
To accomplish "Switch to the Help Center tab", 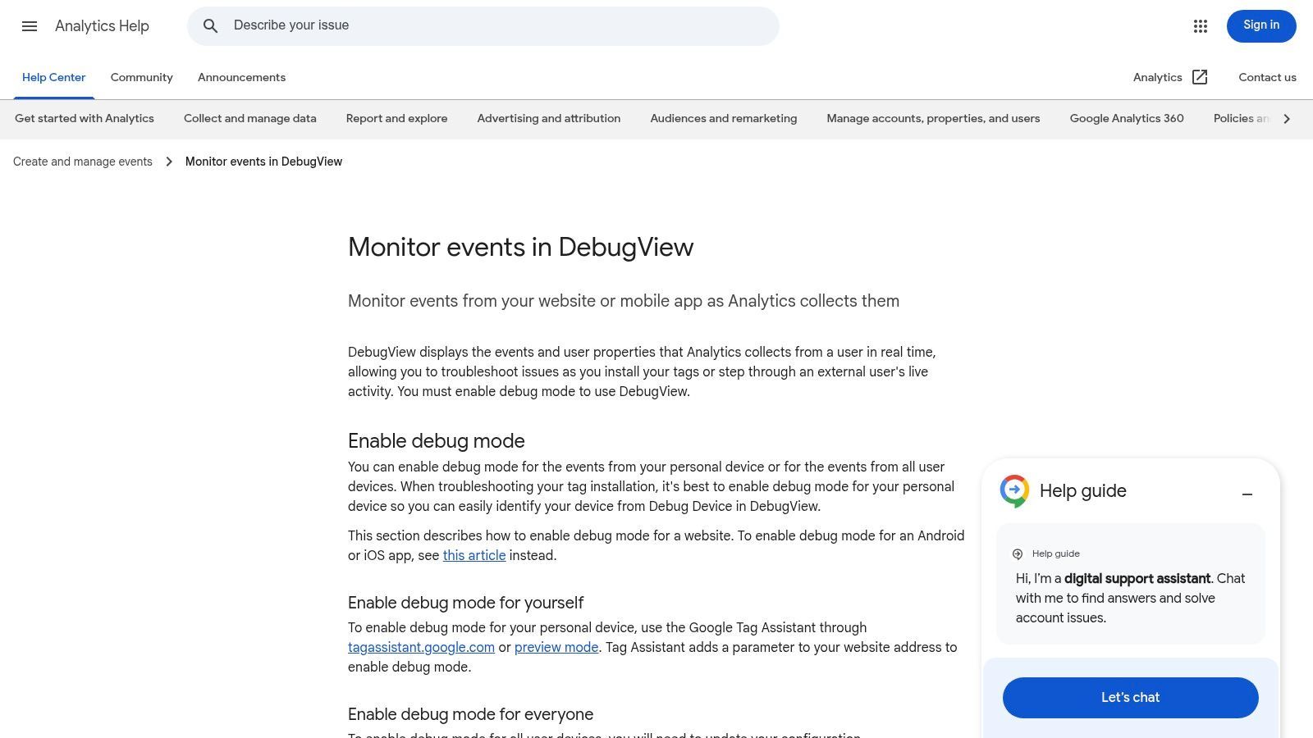I will pyautogui.click(x=54, y=77).
